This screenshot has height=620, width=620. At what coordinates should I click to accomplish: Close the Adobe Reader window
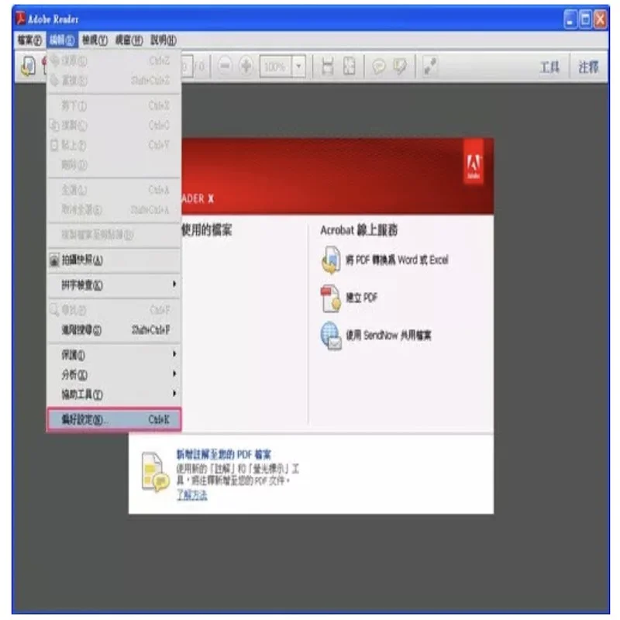tap(600, 19)
